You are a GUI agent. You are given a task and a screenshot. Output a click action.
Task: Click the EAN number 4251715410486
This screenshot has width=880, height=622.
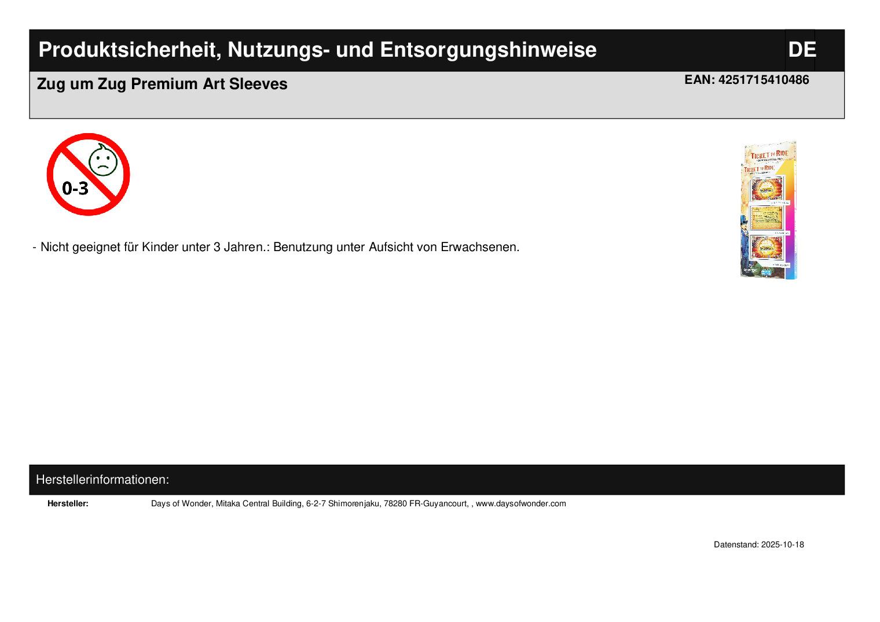(746, 80)
